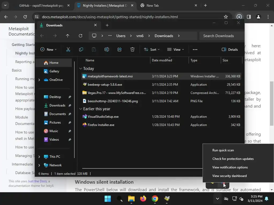Viewport: 274px width, 205px height.
Task: Open Chrome three-dot menu
Action: pos(268,17)
